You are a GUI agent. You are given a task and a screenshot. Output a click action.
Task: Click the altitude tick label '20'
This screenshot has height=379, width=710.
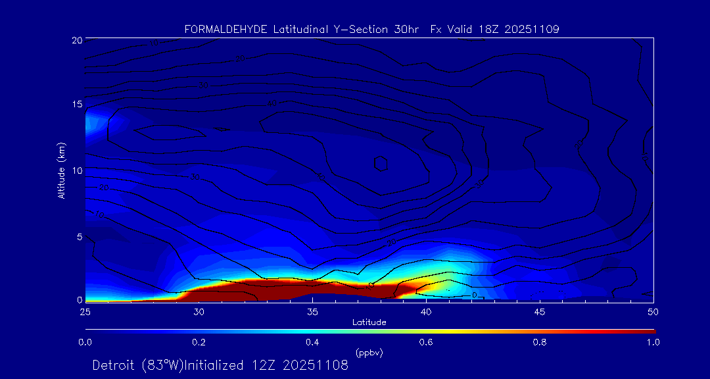(x=77, y=39)
